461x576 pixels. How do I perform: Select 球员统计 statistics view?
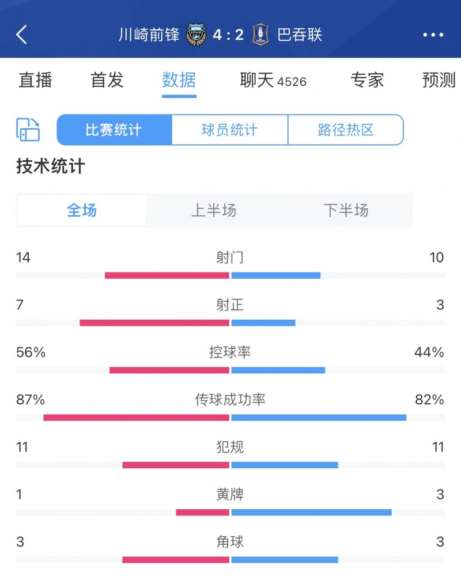point(231,130)
